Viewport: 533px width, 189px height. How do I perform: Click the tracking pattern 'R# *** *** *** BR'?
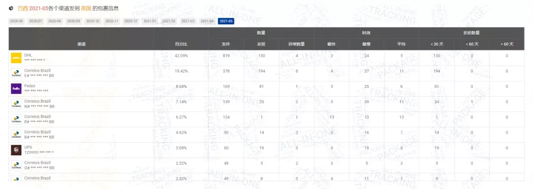click(x=39, y=122)
